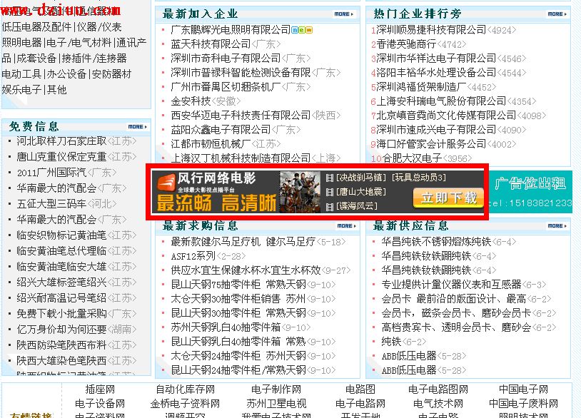Click the NEW badge after 广东鹏辉光电照明有限公司
Viewport: 581px width, 418px height.
click(303, 30)
